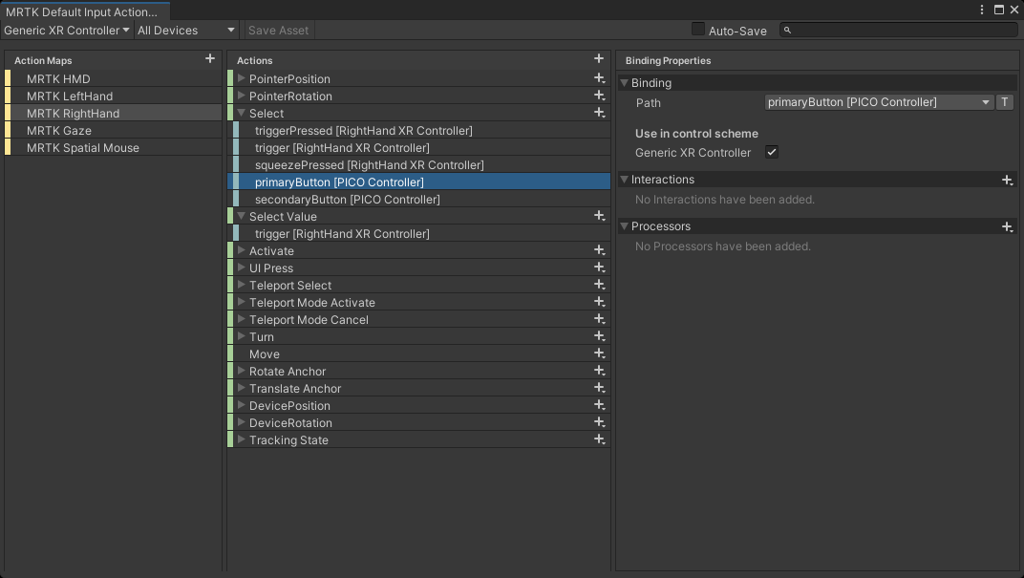Expand the PointerRotation action
The width and height of the screenshot is (1024, 578).
point(241,96)
